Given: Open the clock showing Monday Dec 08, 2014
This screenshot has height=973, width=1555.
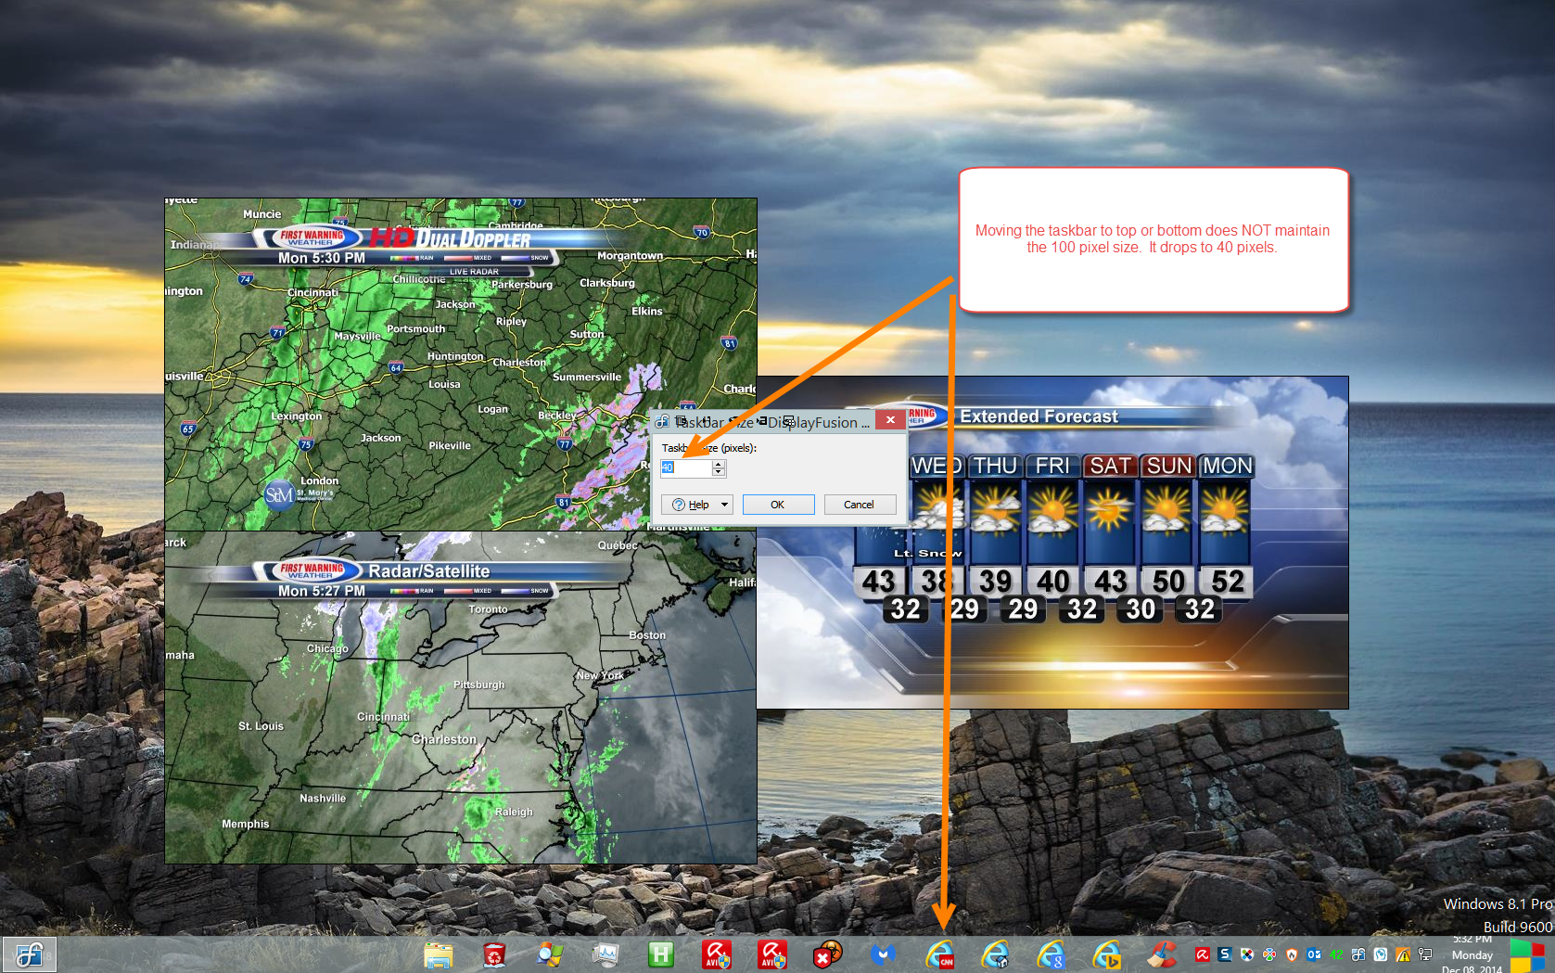Looking at the screenshot, I should coord(1472,955).
